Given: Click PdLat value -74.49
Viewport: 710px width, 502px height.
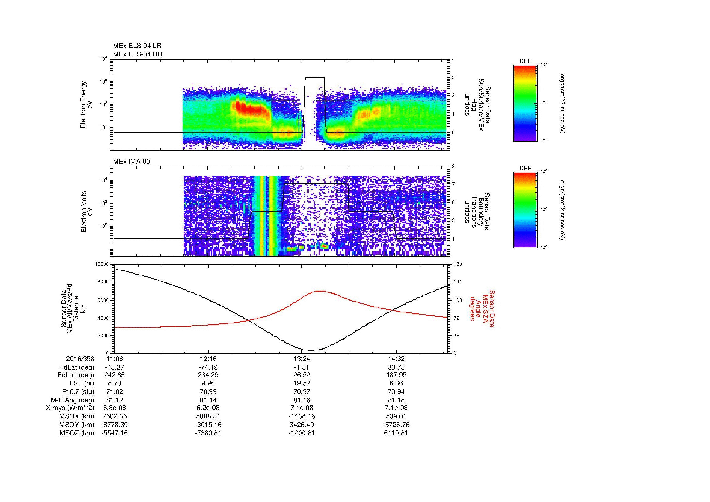Looking at the screenshot, I should tap(208, 367).
